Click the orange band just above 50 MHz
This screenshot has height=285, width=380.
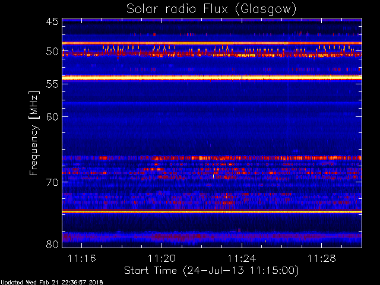[x=212, y=43]
